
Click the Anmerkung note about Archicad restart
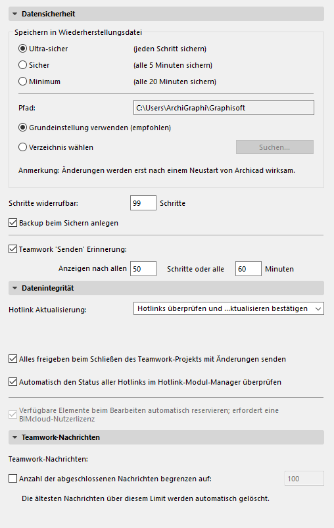pyautogui.click(x=156, y=170)
